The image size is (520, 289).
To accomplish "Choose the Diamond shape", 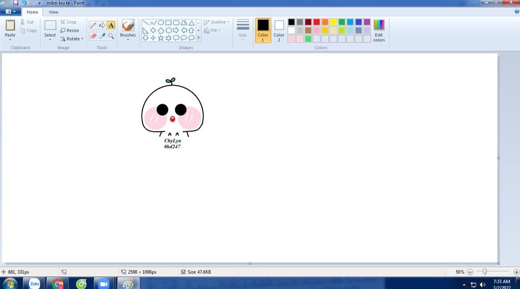I will click(x=153, y=30).
